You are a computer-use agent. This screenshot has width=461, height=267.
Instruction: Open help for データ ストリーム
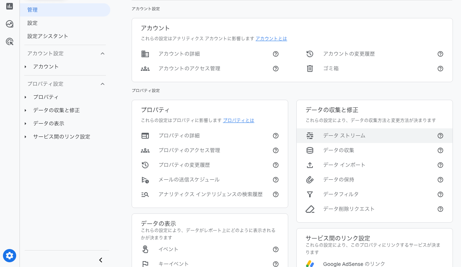pos(440,136)
